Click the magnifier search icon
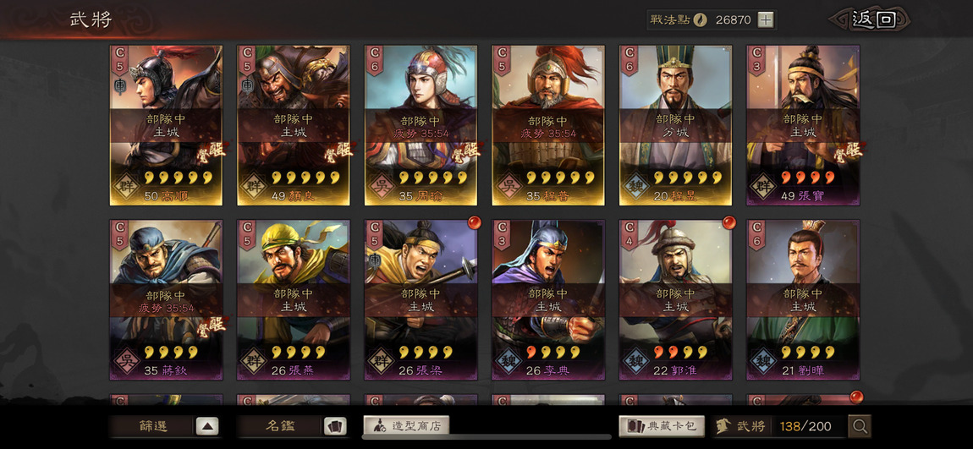Viewport: 973px width, 449px height. point(860,426)
